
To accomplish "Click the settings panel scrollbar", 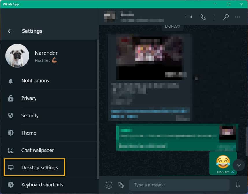I will pos(98,109).
